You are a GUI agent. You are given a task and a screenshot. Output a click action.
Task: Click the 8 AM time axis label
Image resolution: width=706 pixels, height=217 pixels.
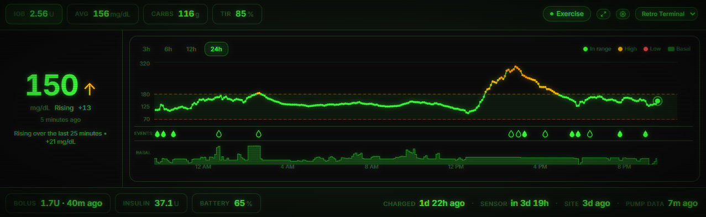click(x=372, y=167)
